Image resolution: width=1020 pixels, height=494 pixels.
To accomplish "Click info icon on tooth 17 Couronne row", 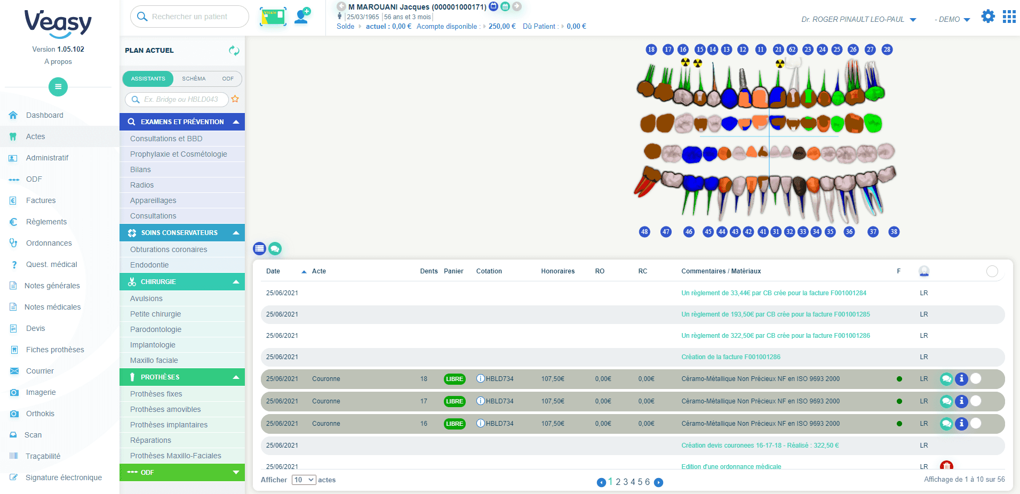I will [961, 401].
